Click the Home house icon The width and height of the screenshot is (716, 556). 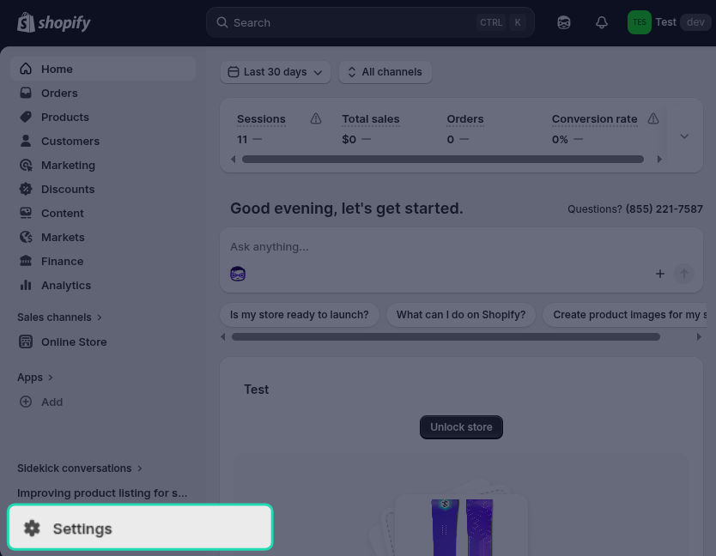[x=26, y=69]
